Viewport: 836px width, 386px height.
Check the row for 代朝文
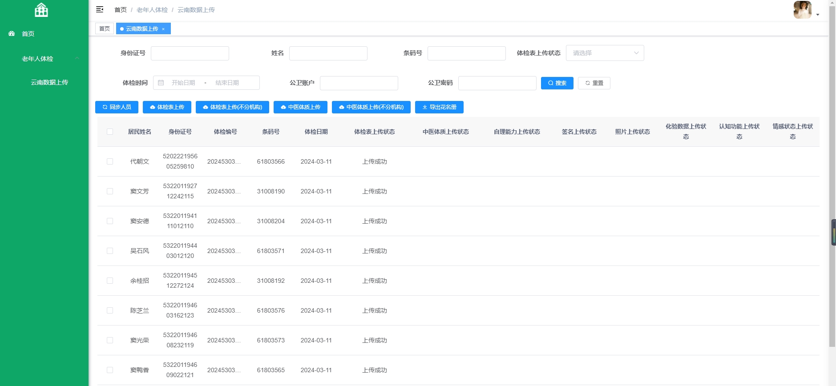coord(110,161)
